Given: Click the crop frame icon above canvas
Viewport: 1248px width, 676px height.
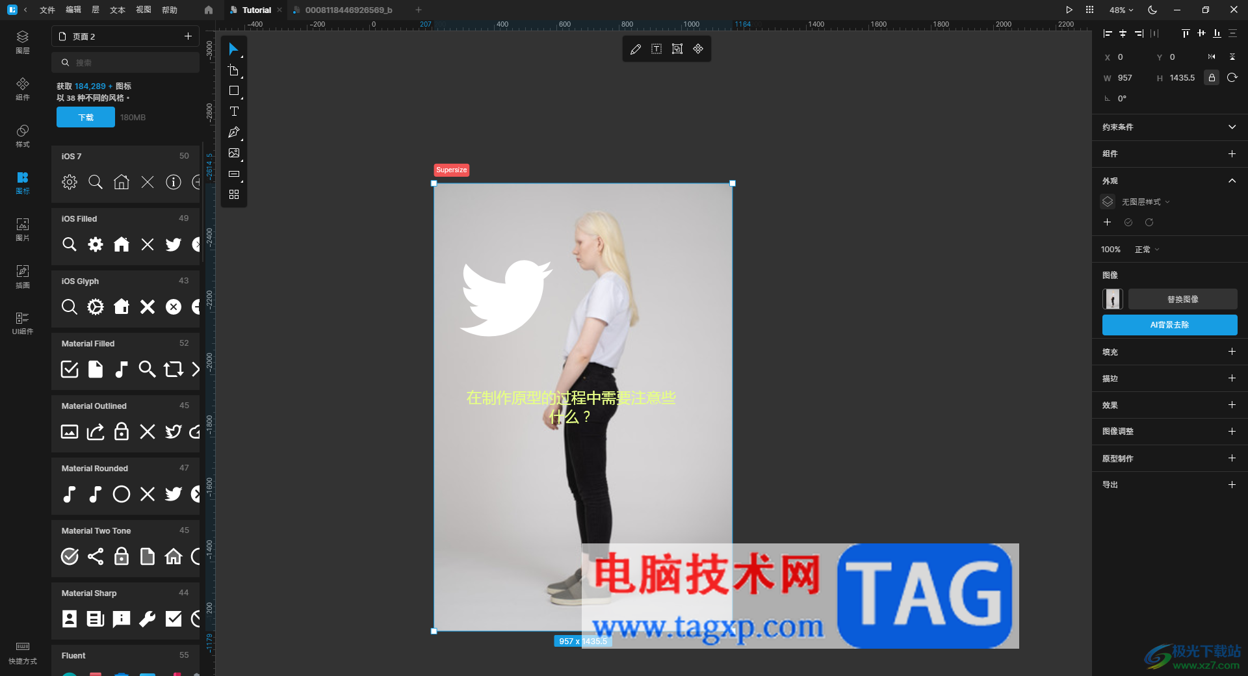Looking at the screenshot, I should (677, 49).
